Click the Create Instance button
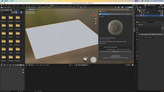 (115, 52)
